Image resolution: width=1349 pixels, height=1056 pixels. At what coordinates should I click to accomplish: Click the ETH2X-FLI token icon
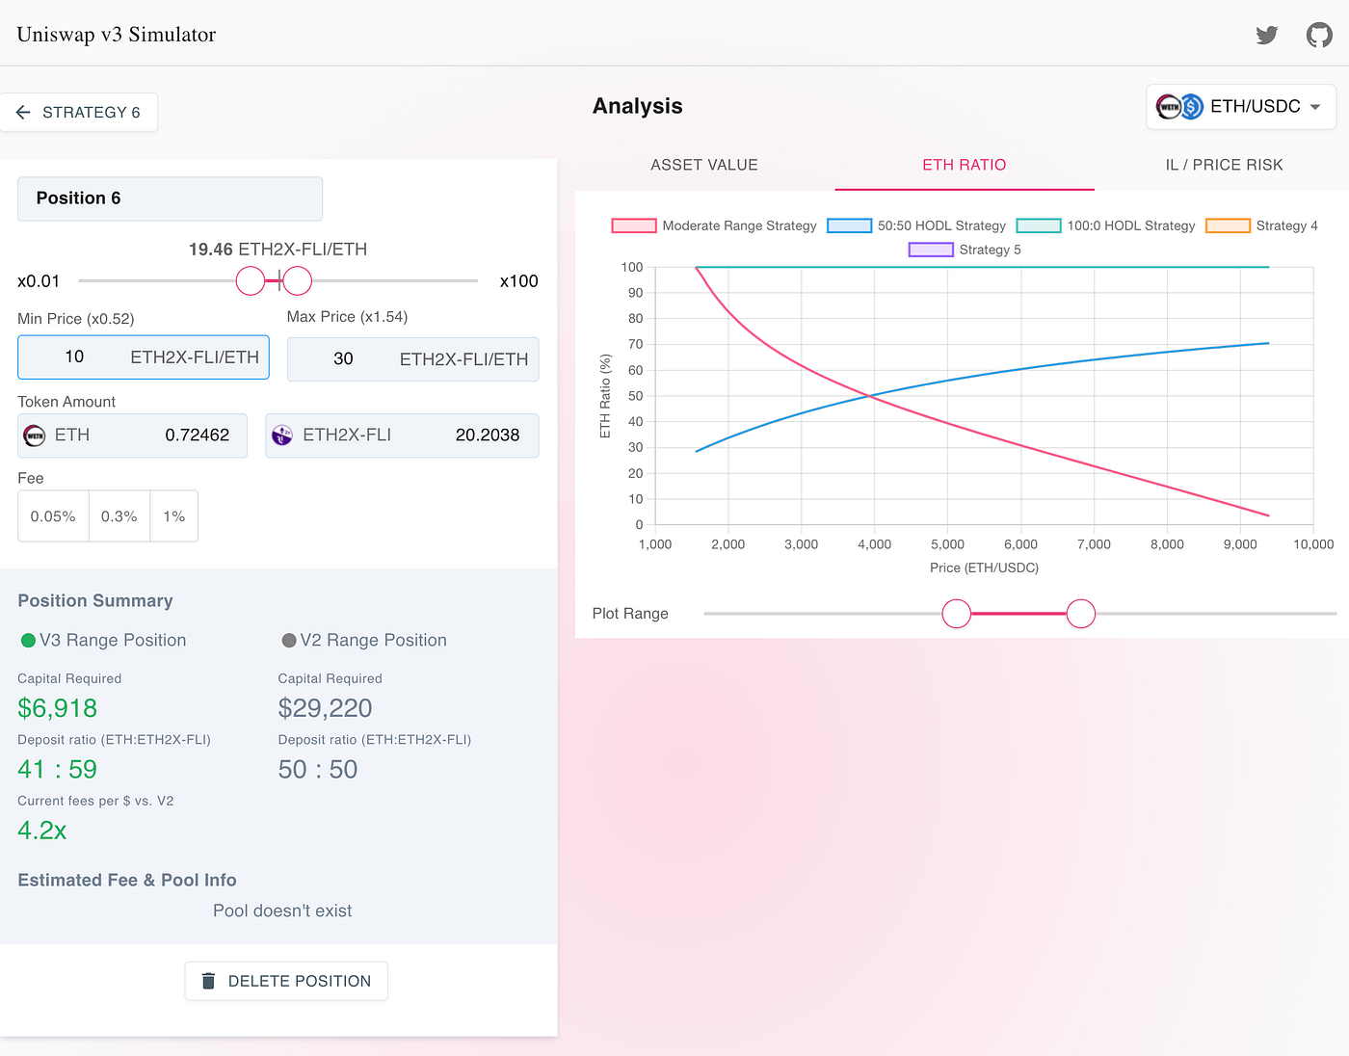pyautogui.click(x=282, y=436)
